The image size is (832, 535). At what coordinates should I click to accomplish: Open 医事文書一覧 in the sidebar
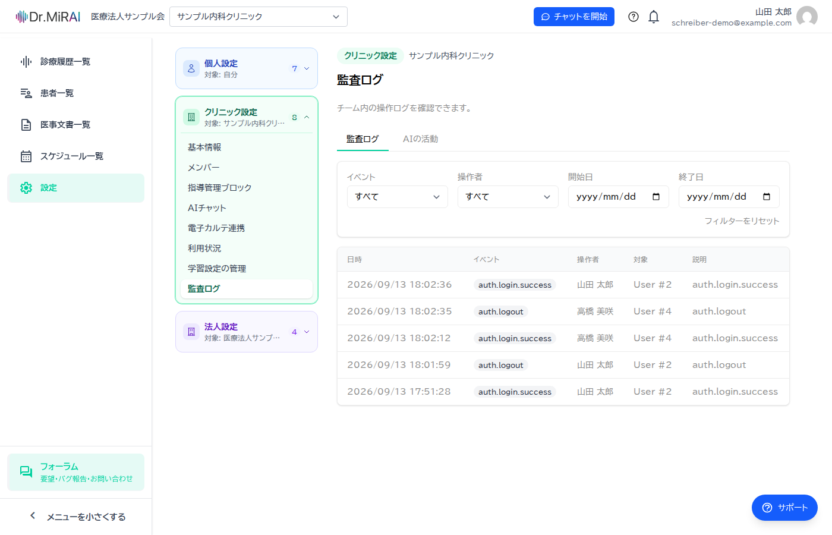pos(76,125)
